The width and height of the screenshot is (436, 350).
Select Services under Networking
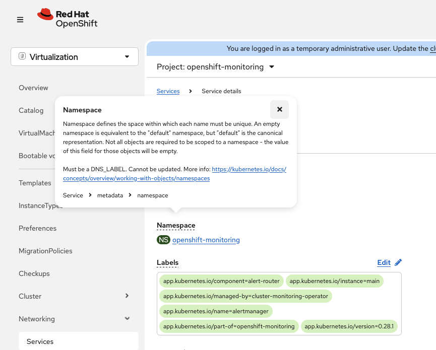(x=40, y=341)
